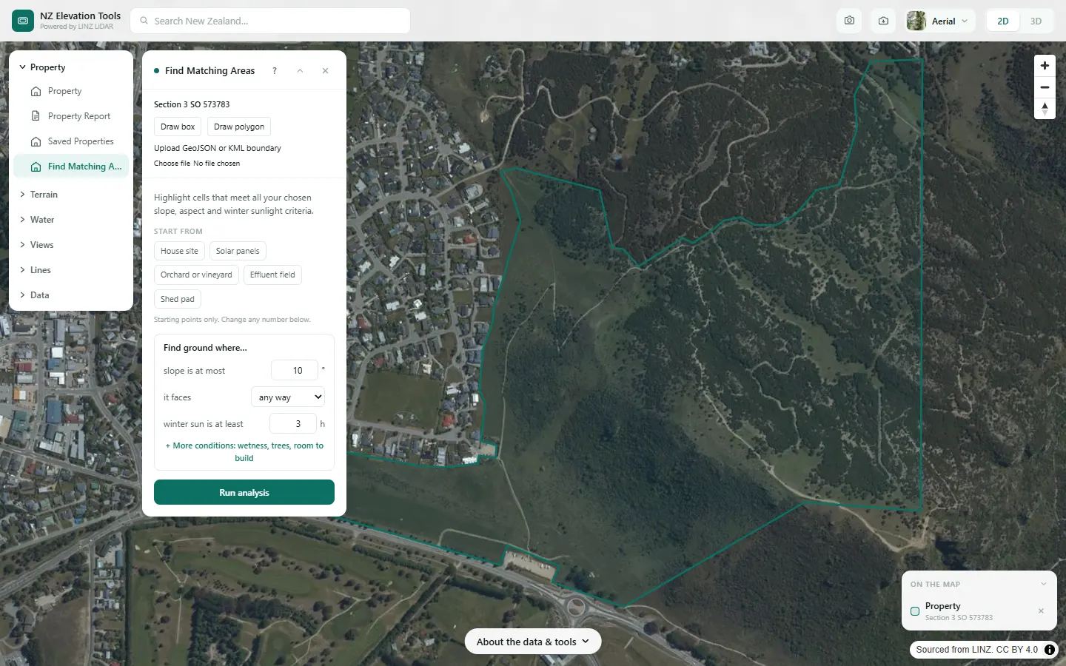Image resolution: width=1066 pixels, height=666 pixels.
Task: Expand the Lines section
Action: tap(71, 270)
